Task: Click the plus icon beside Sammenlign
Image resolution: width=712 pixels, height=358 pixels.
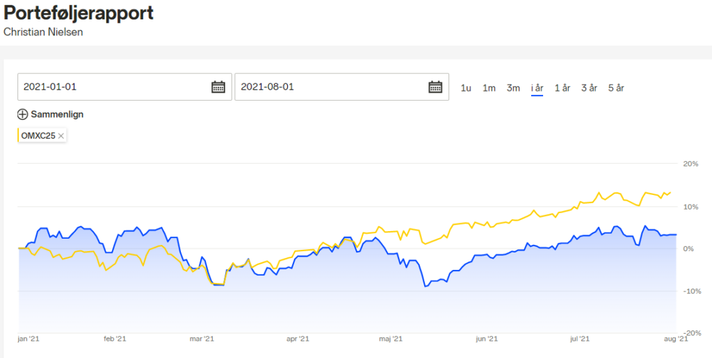Action: tap(22, 114)
